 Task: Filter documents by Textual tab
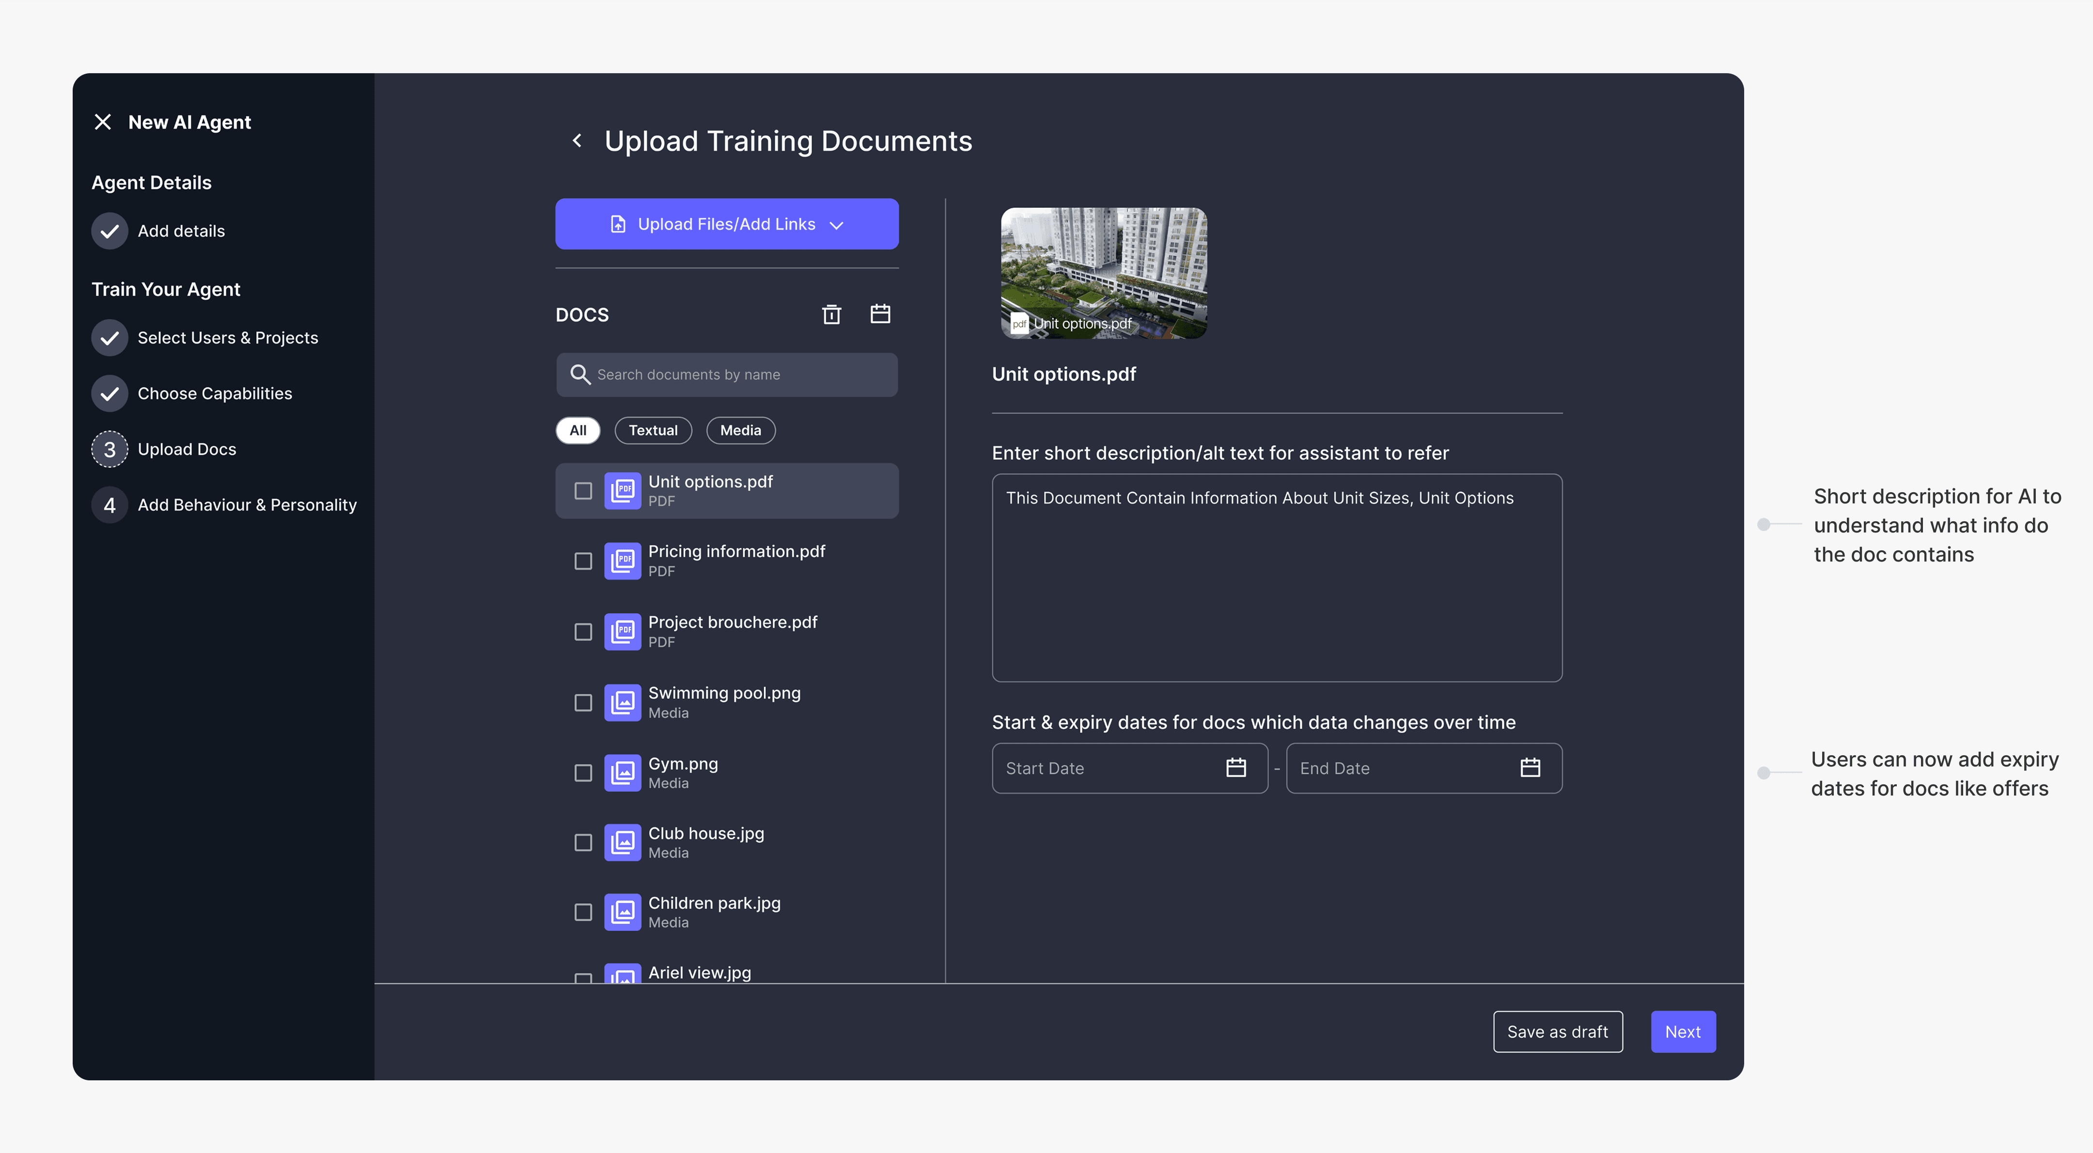[653, 431]
